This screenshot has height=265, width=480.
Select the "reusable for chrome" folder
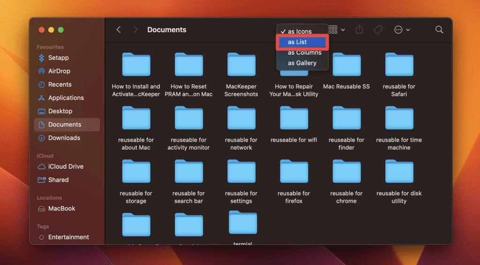[346, 177]
